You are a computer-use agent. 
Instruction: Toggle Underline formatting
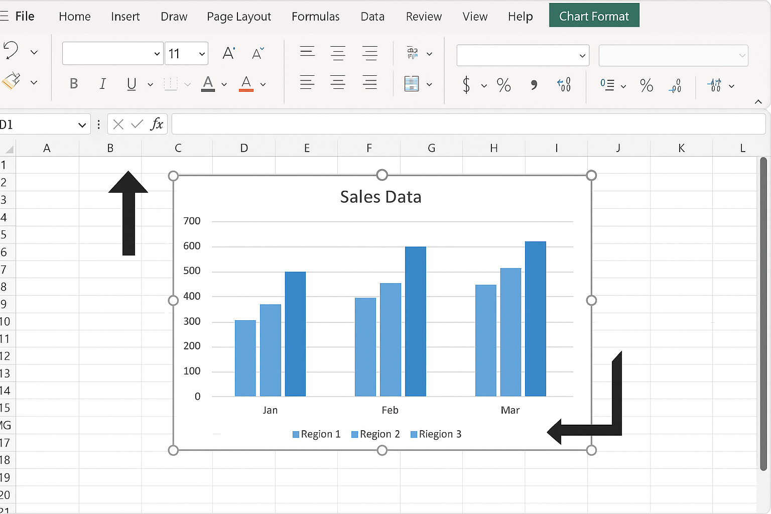132,84
